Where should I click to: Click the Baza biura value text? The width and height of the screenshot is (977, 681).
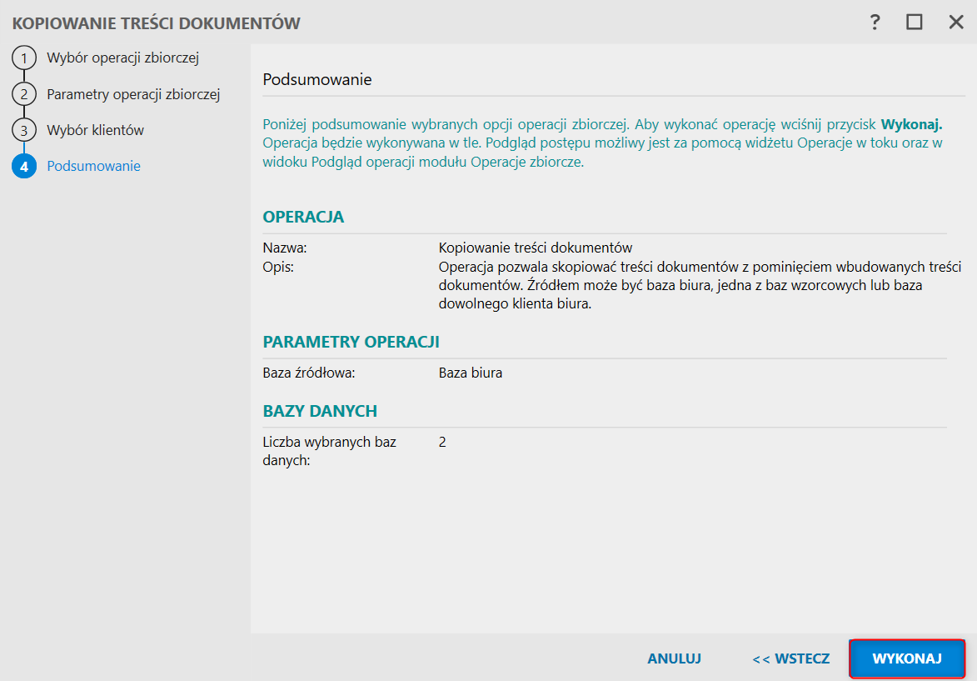[x=471, y=373]
